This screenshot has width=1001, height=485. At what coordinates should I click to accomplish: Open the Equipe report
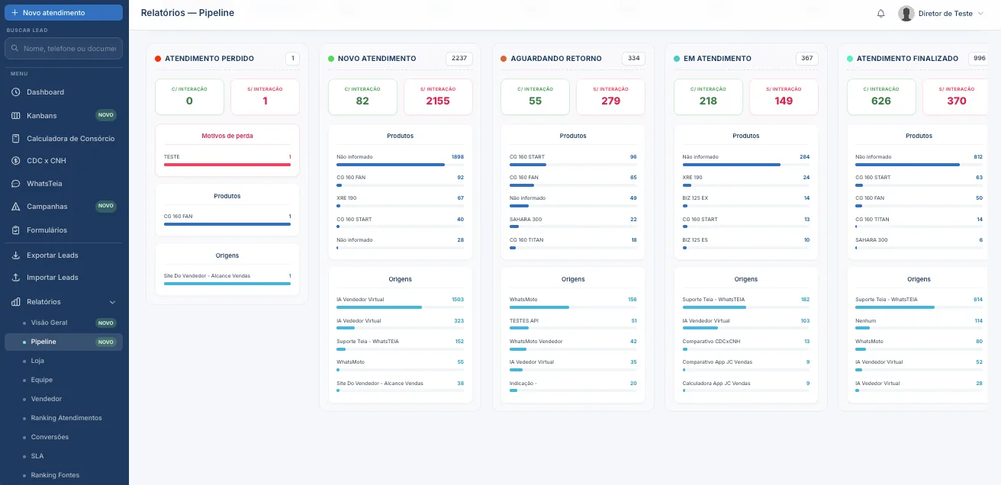point(63,380)
